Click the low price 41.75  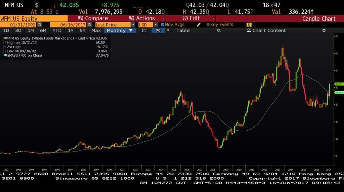(244, 12)
